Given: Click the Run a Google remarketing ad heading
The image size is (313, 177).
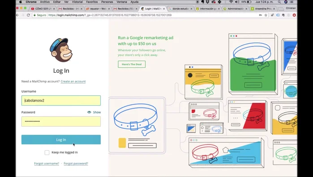Looking at the screenshot, I should tap(146, 41).
